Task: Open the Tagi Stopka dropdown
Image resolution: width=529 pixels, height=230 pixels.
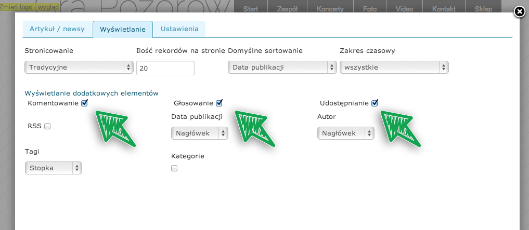Action: click(54, 168)
